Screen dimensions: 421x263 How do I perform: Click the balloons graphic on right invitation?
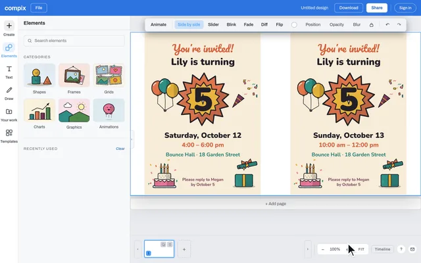310,95
